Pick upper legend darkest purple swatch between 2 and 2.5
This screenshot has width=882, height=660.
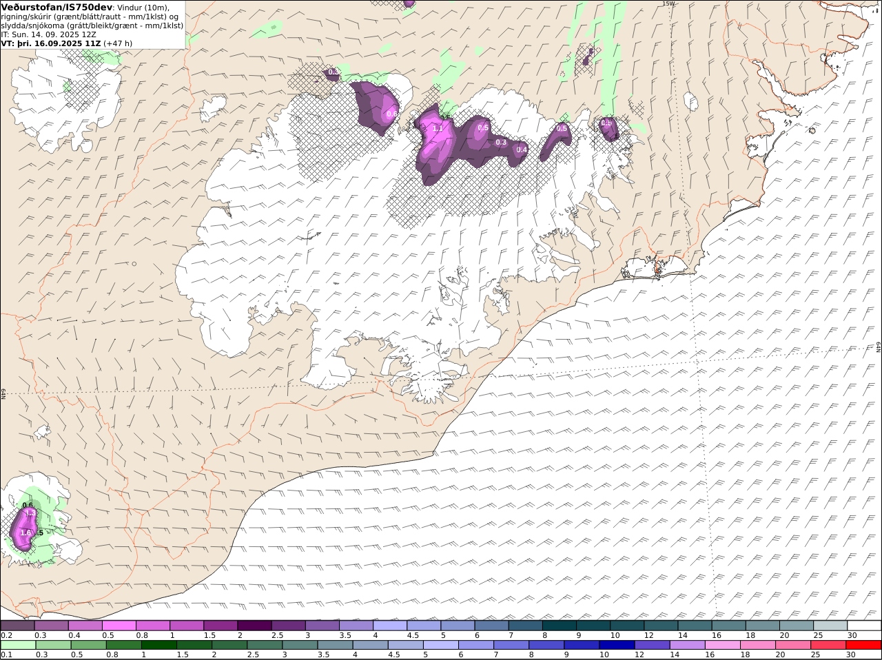254,626
